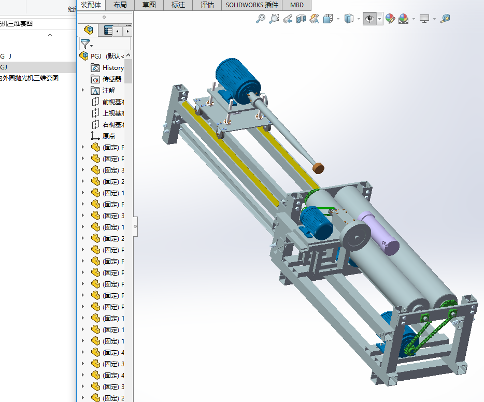Click the Zoom to Fit icon

261,19
